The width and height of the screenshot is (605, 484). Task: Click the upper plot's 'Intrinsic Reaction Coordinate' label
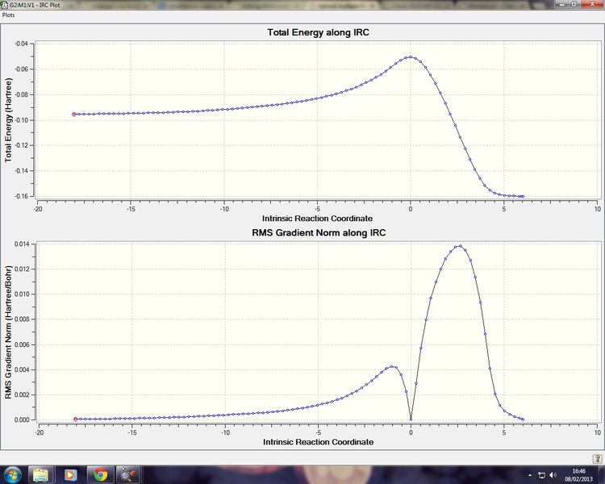318,219
